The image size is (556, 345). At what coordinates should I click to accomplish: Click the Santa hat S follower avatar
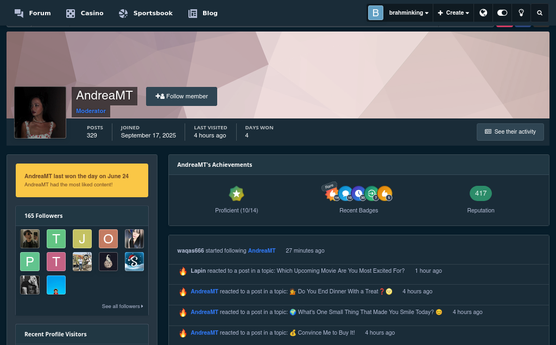(x=135, y=261)
